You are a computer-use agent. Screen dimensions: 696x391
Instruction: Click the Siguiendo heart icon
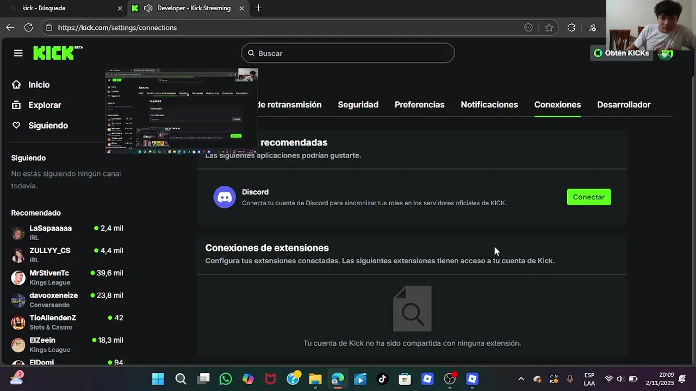(16, 125)
